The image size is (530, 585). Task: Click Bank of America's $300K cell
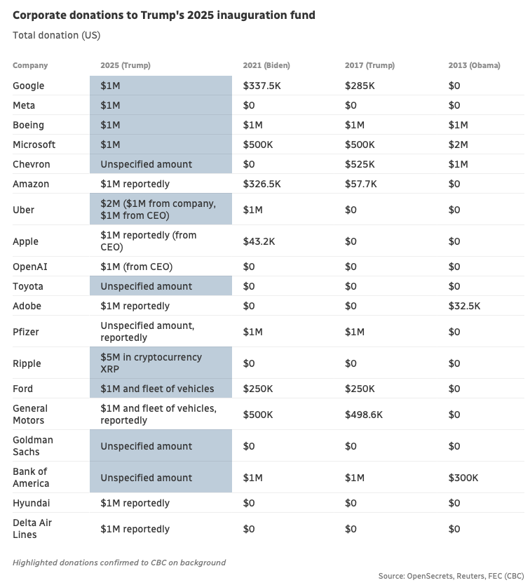coord(463,478)
